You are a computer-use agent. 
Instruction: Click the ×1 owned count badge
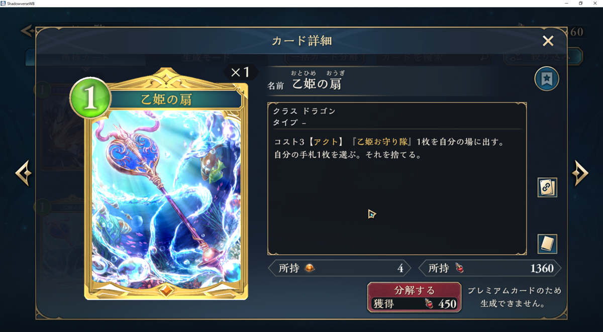pos(240,72)
